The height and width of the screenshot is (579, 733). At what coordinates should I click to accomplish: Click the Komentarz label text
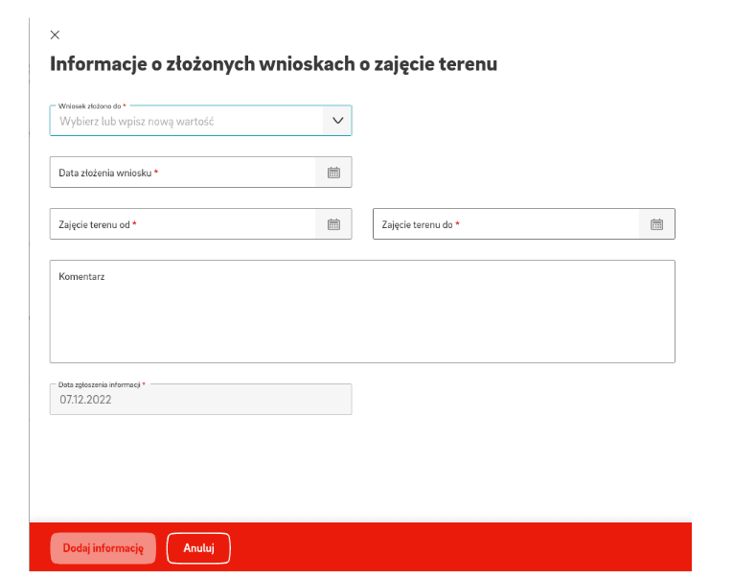[x=81, y=276]
